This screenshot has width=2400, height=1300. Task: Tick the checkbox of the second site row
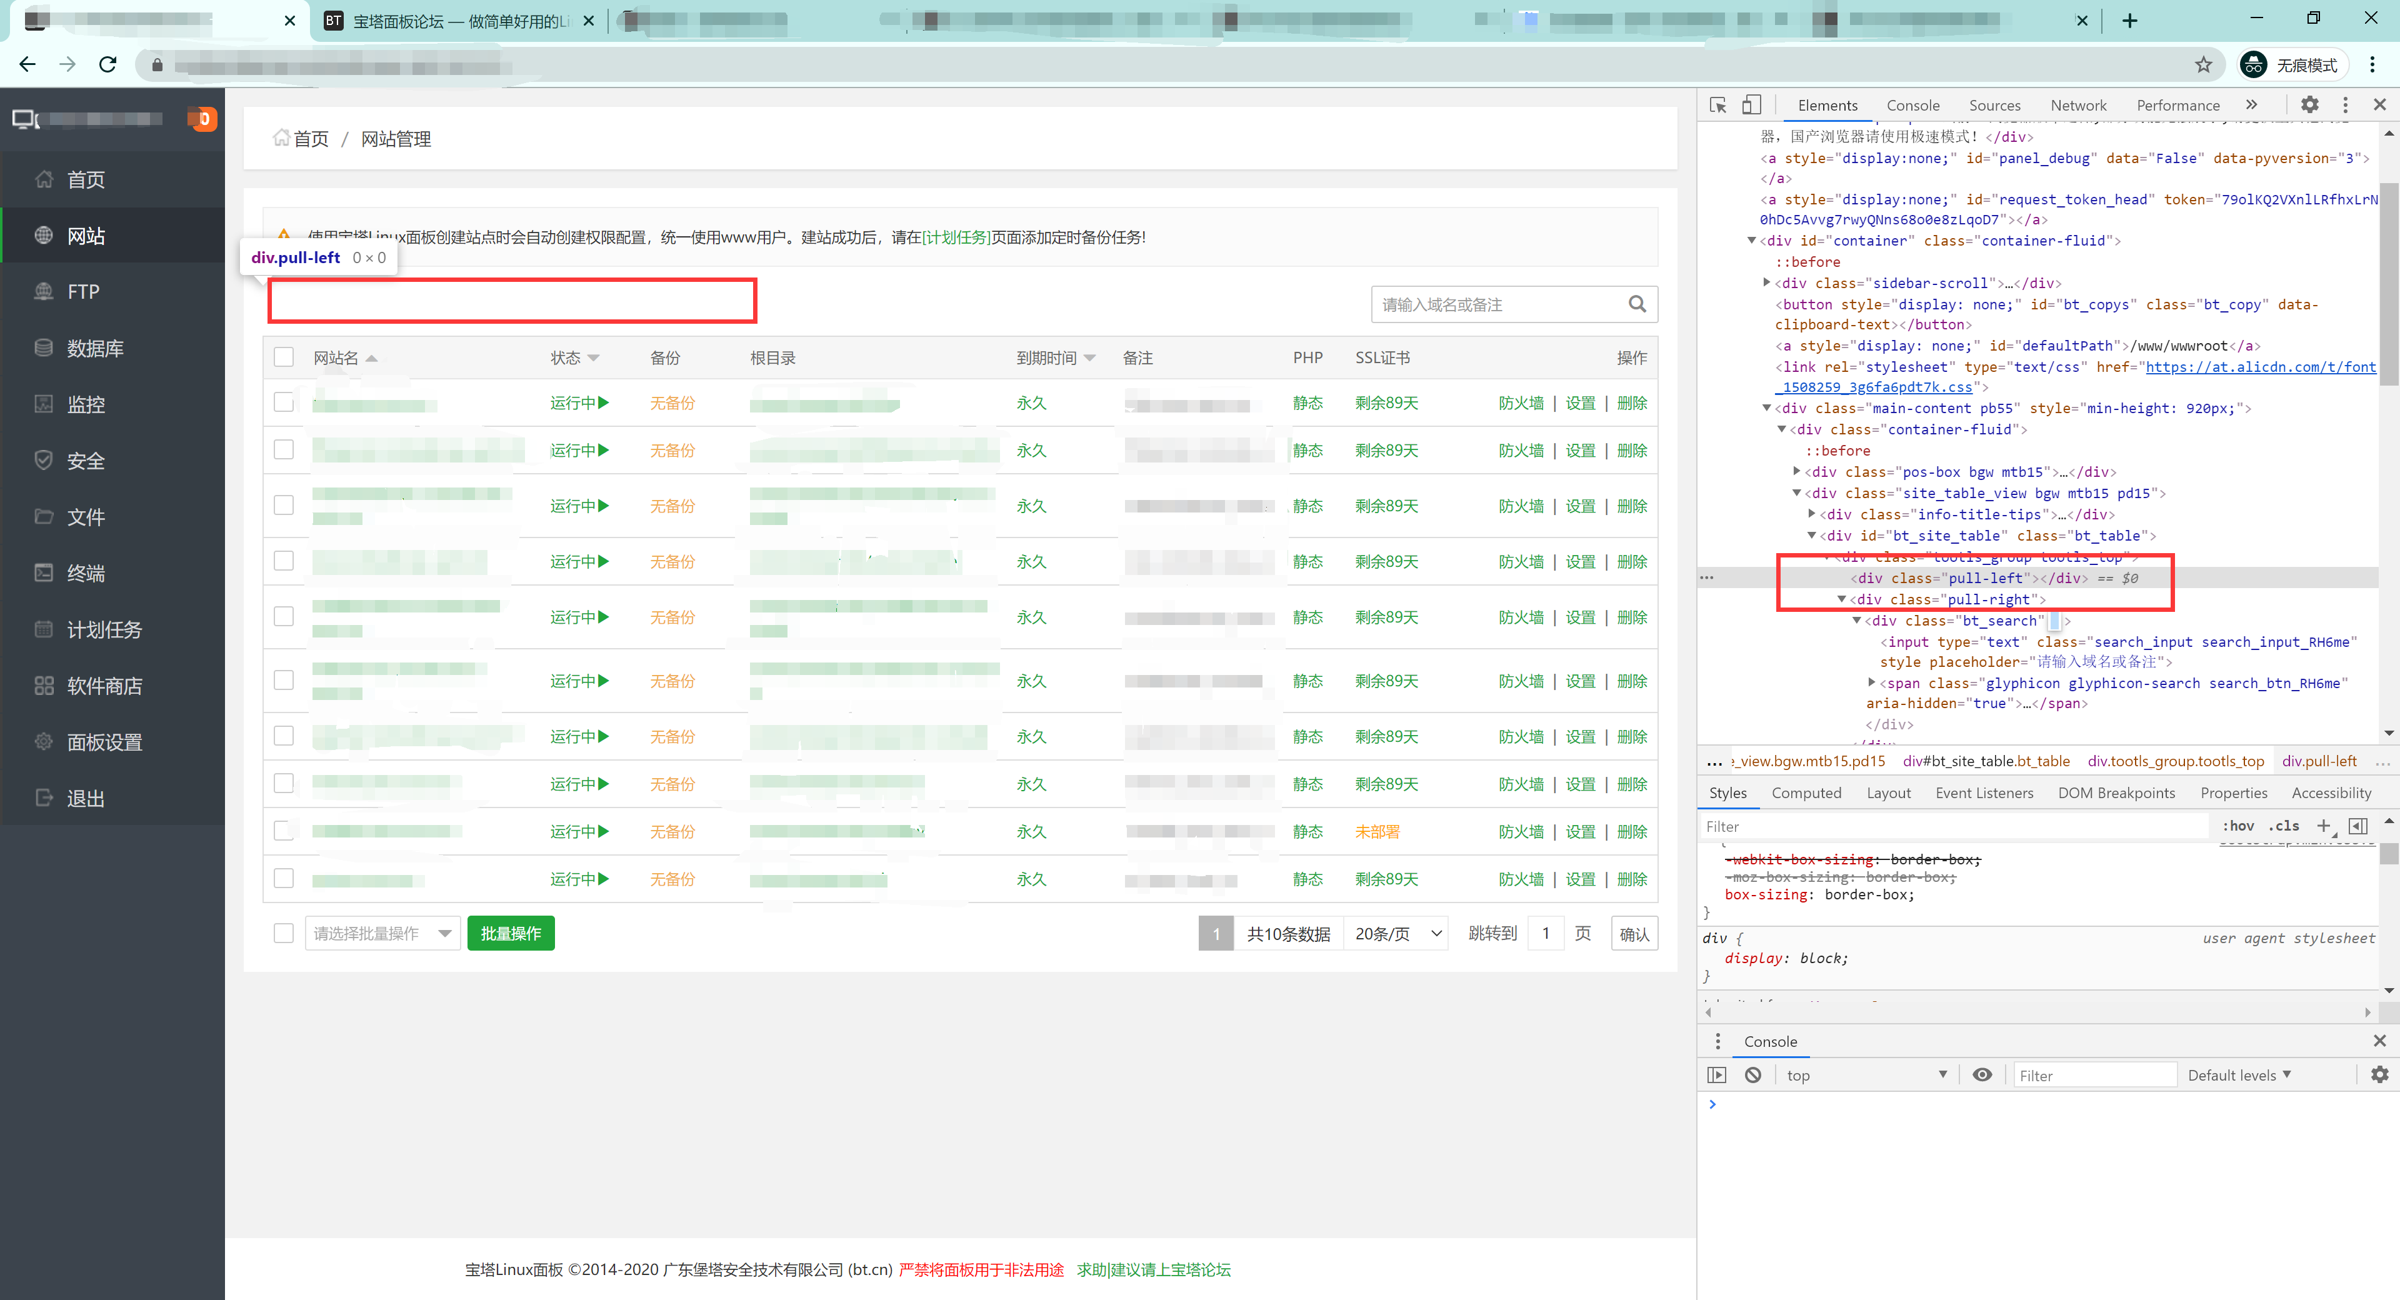[x=283, y=449]
